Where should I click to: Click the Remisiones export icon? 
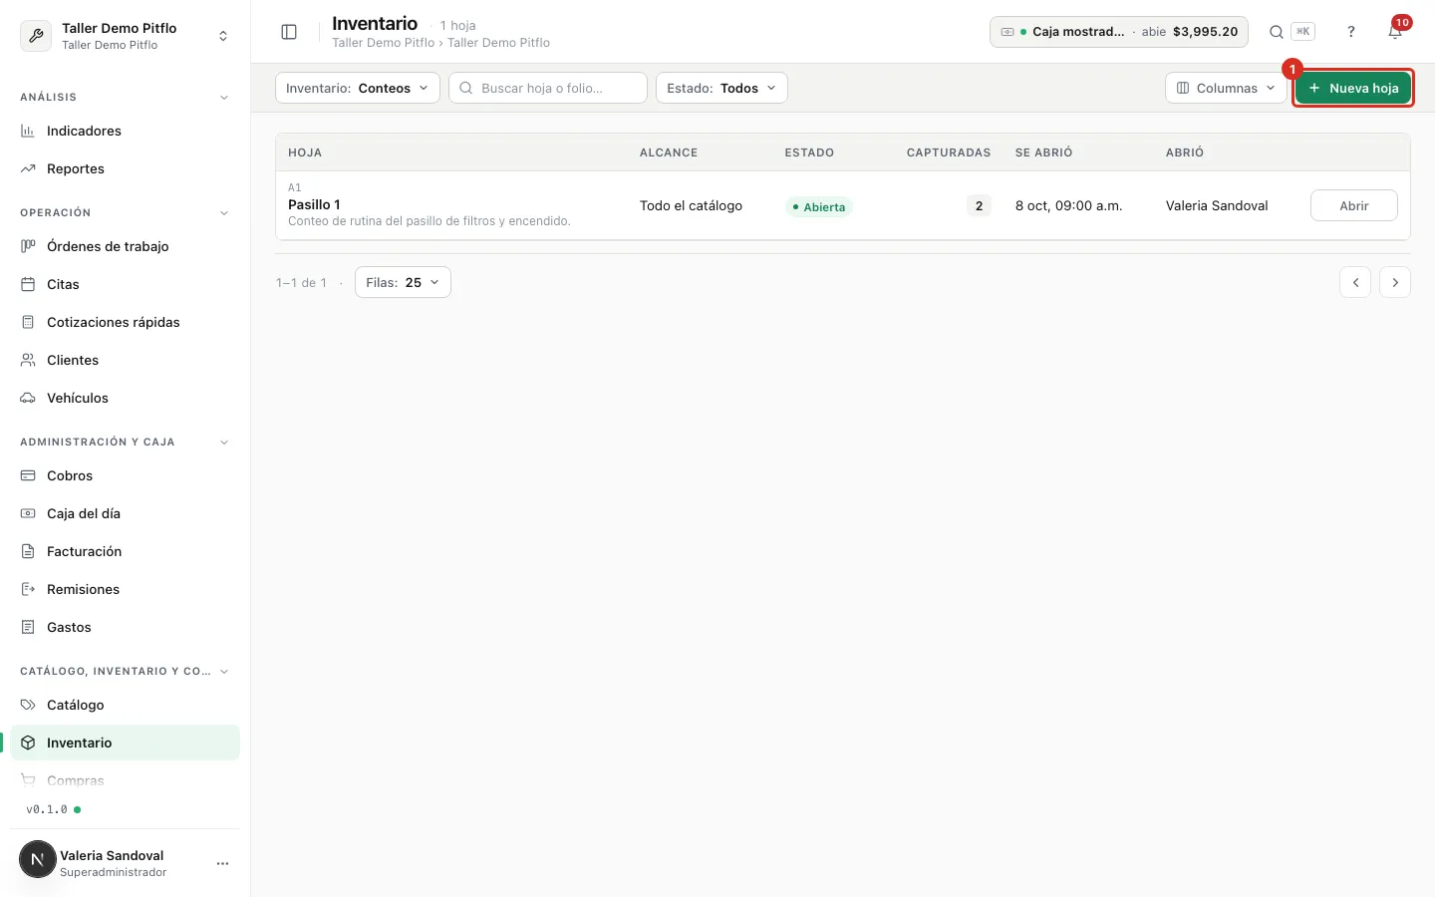pyautogui.click(x=28, y=589)
